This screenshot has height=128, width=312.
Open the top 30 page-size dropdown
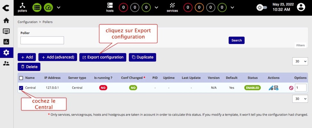pos(300,61)
